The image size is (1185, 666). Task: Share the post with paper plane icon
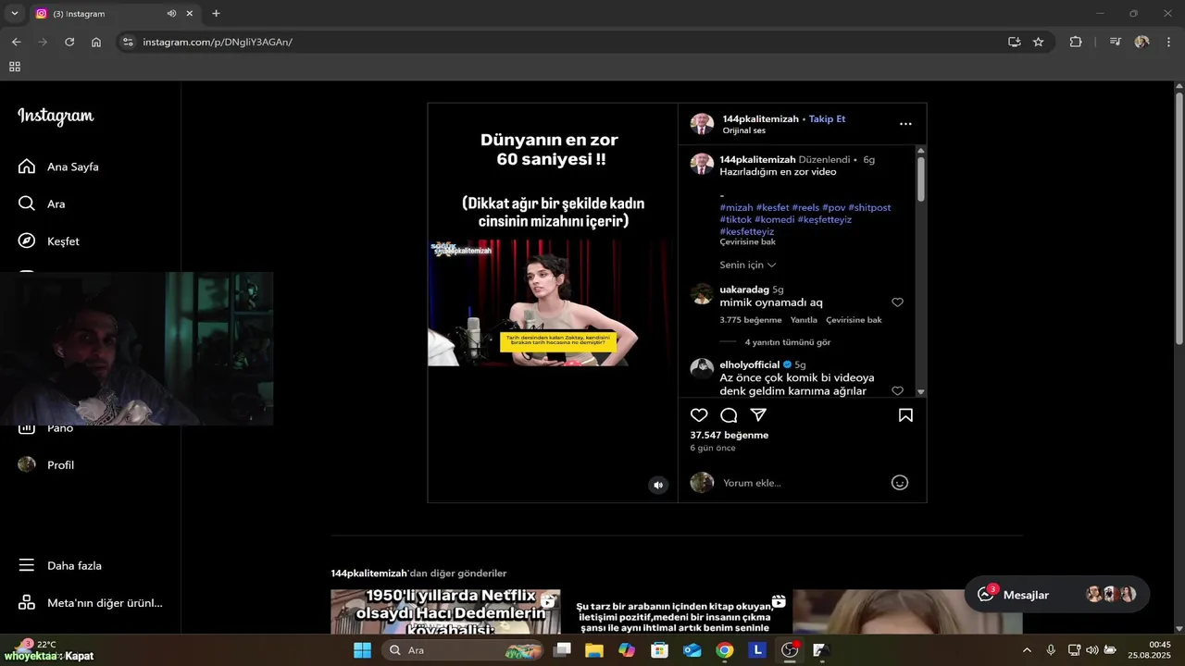[758, 415]
